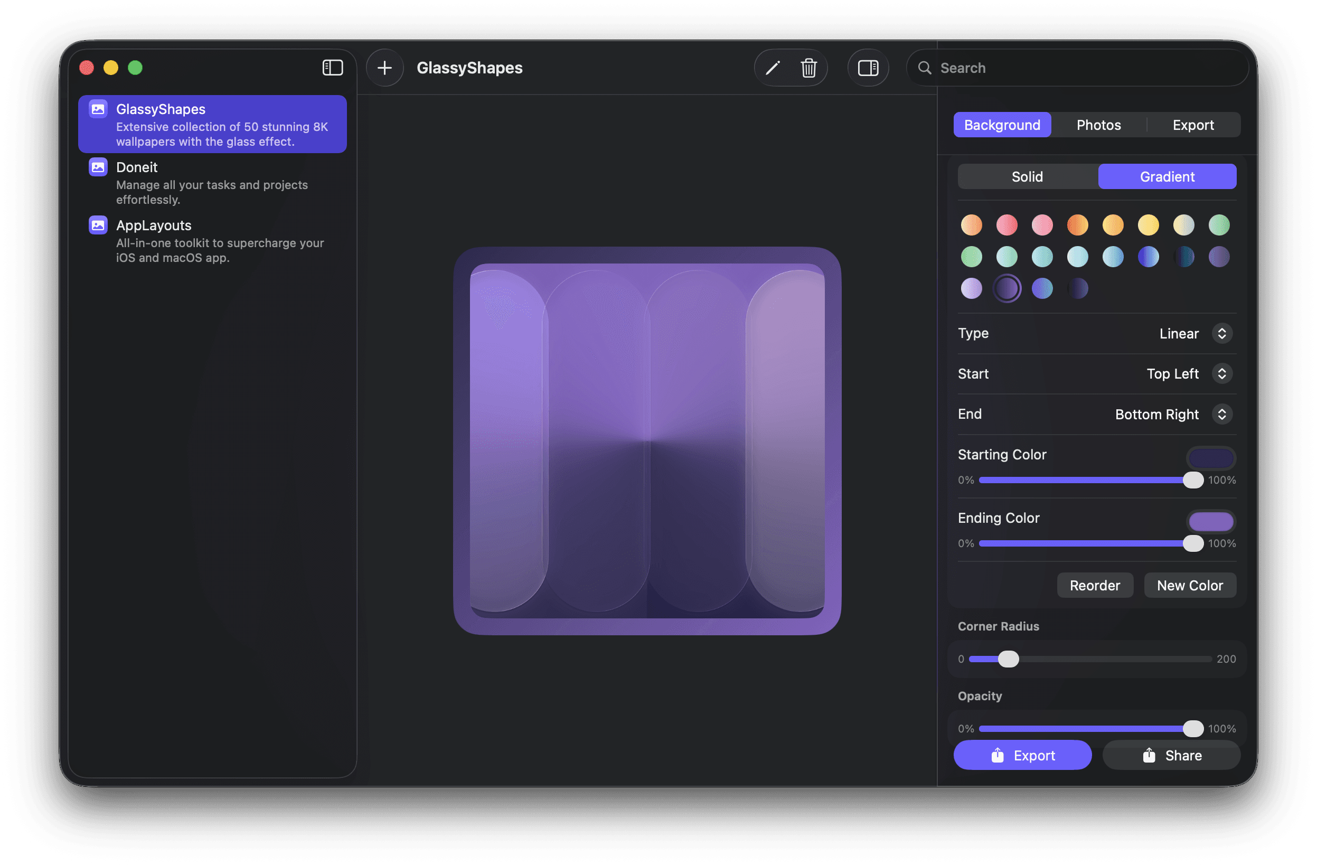
Task: Switch background mode to Solid
Action: 1027,176
